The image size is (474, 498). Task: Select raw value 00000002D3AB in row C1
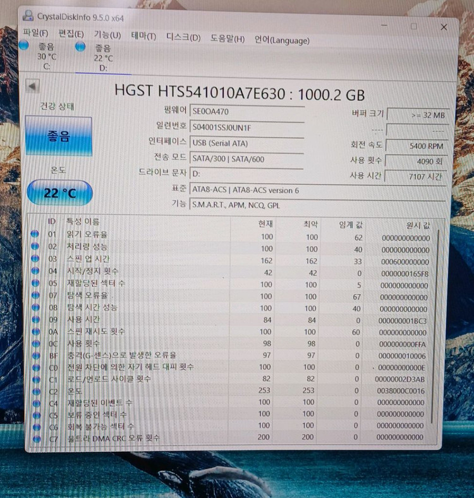click(x=400, y=379)
